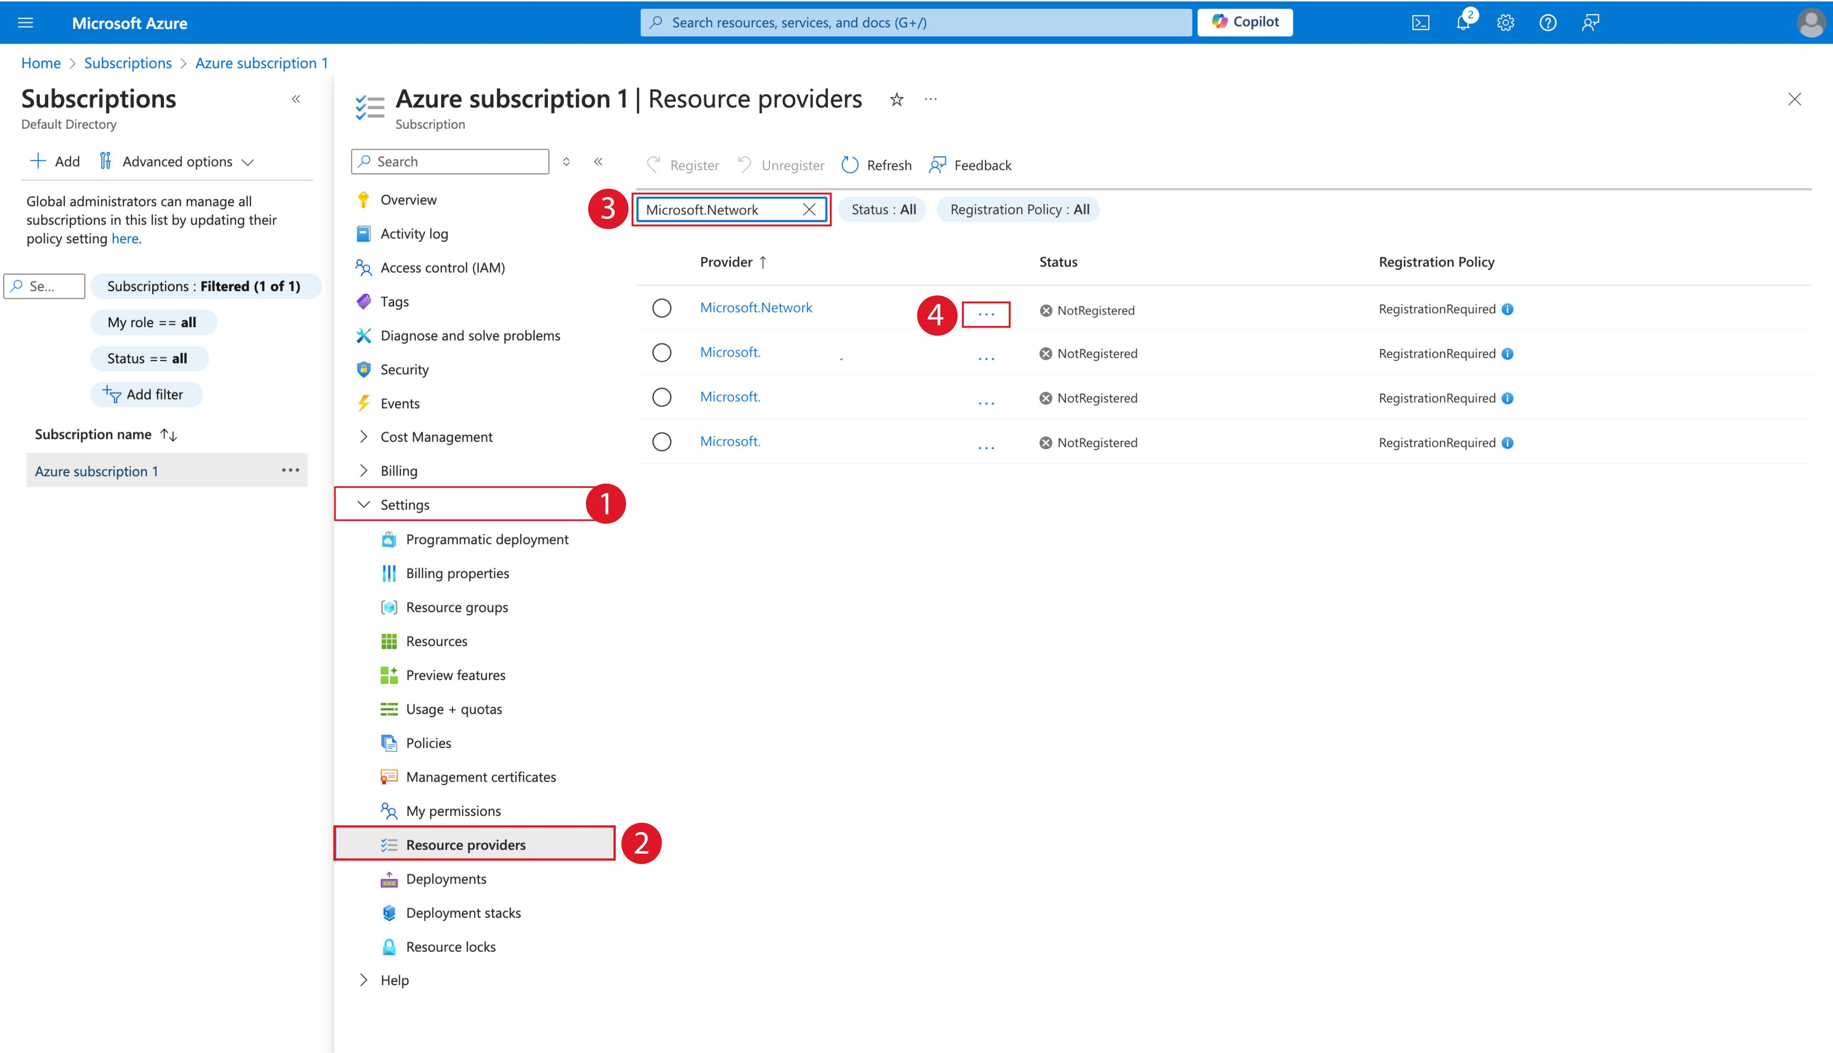Open Resource groups in Settings menu
1833x1053 pixels.
[x=457, y=608]
